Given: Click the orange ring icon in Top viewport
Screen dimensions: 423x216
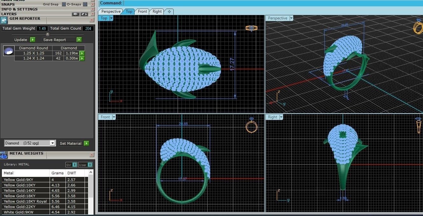Looking at the screenshot, I should pos(252,28).
